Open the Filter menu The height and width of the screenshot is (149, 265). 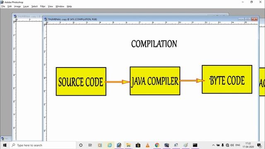[43, 7]
